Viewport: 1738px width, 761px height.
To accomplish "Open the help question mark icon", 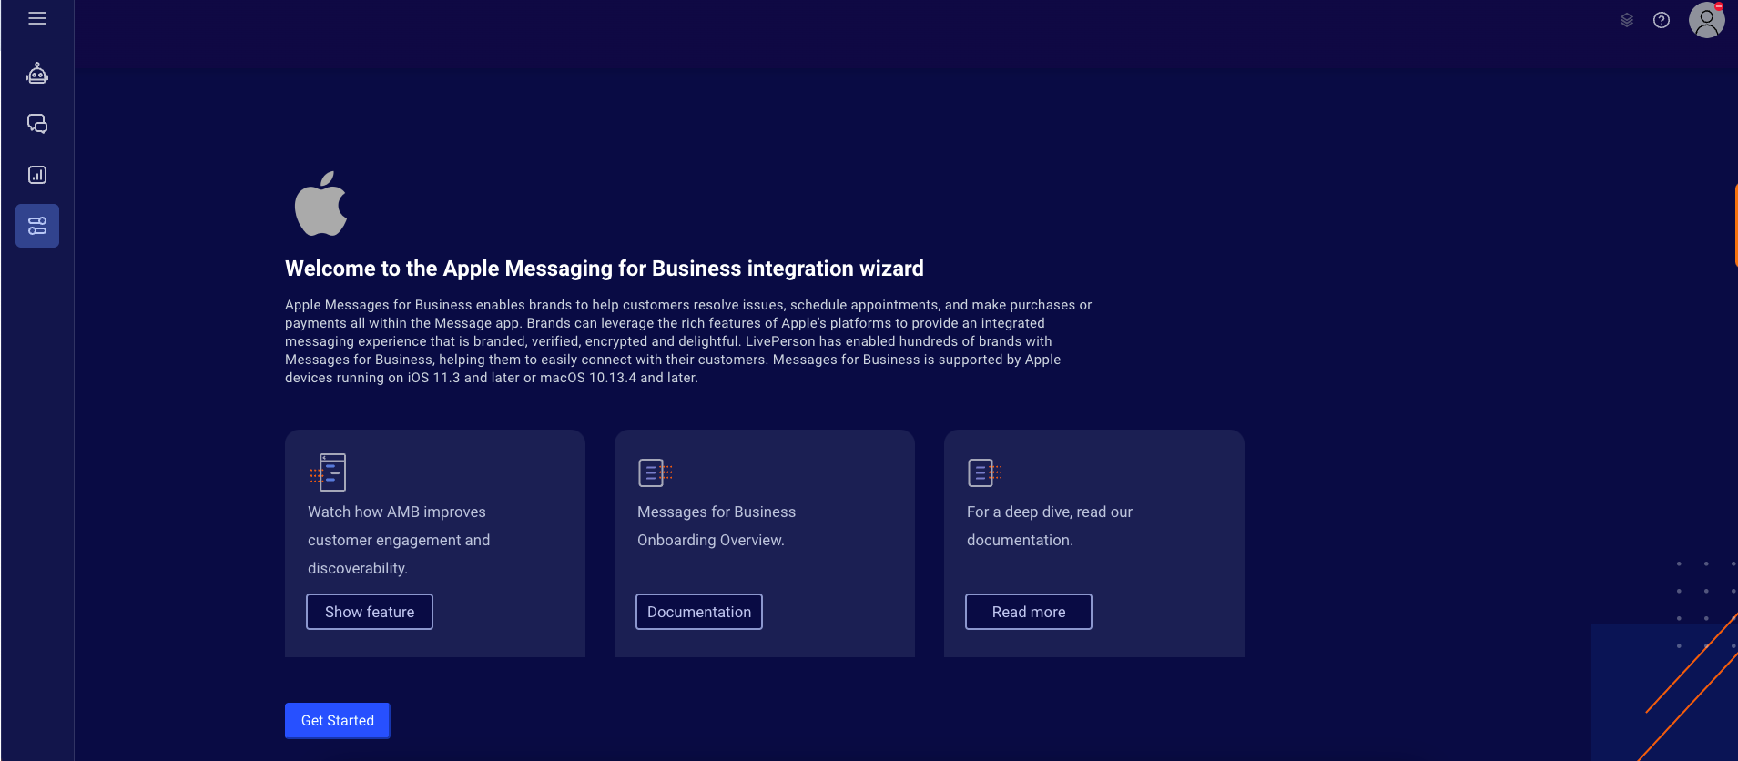I will (1662, 20).
